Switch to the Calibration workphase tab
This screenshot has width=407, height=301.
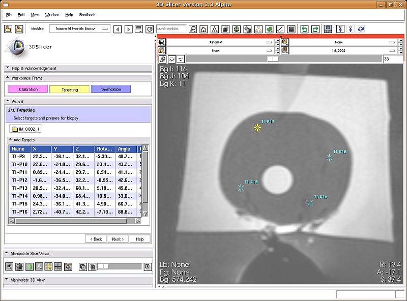(x=27, y=89)
